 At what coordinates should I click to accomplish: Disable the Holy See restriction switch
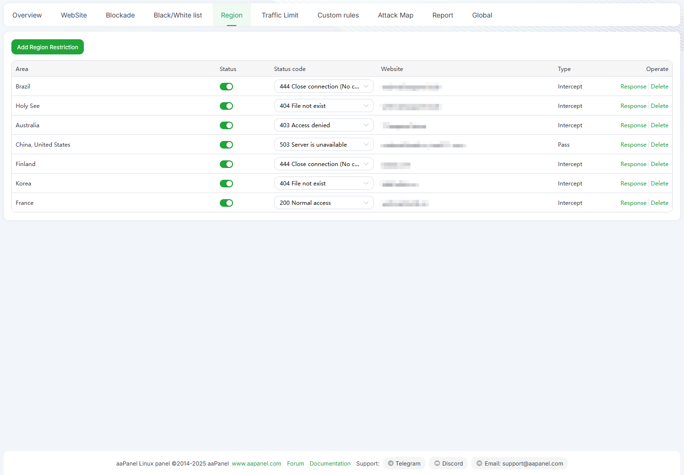tap(226, 106)
